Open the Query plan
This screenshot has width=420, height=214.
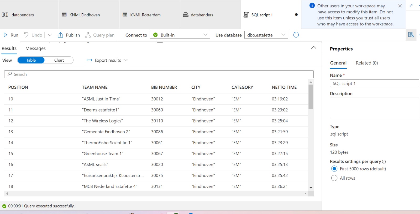point(100,35)
